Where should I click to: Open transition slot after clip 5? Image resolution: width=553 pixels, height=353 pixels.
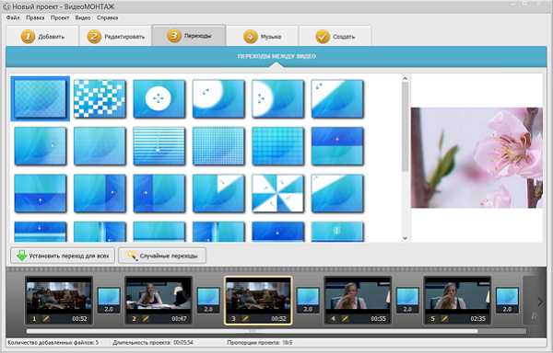tap(507, 300)
